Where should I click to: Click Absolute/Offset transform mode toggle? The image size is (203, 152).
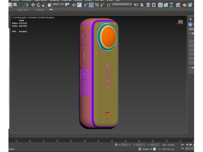[x=116, y=145]
